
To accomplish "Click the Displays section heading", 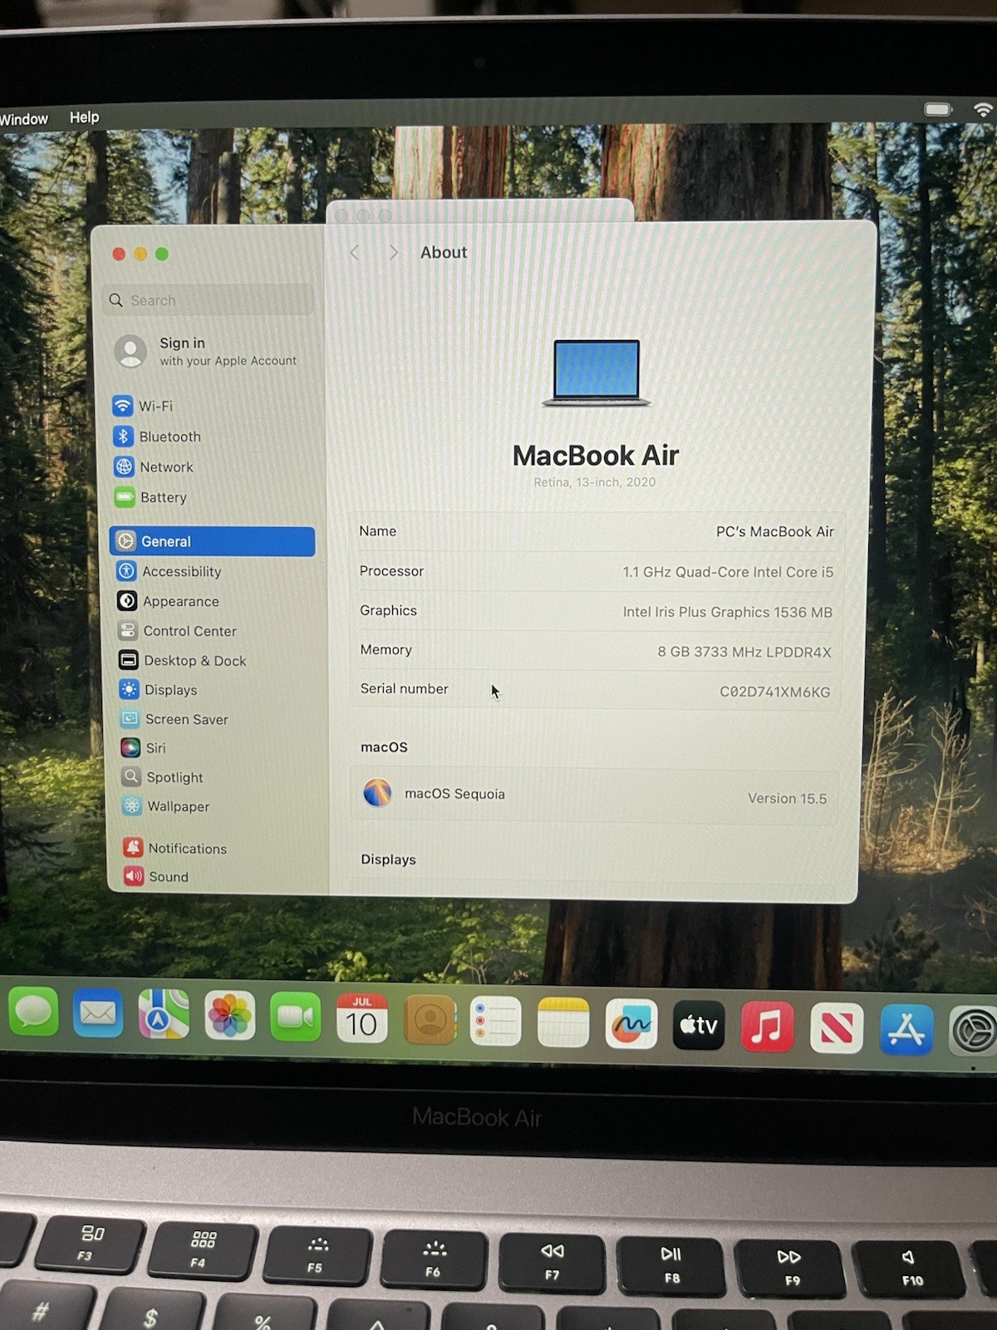I will click(x=388, y=860).
